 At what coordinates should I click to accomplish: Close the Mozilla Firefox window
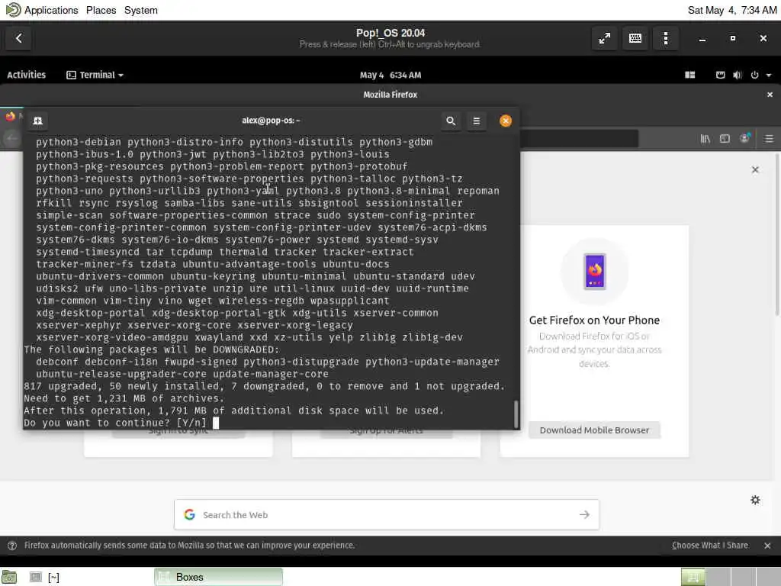click(x=770, y=94)
